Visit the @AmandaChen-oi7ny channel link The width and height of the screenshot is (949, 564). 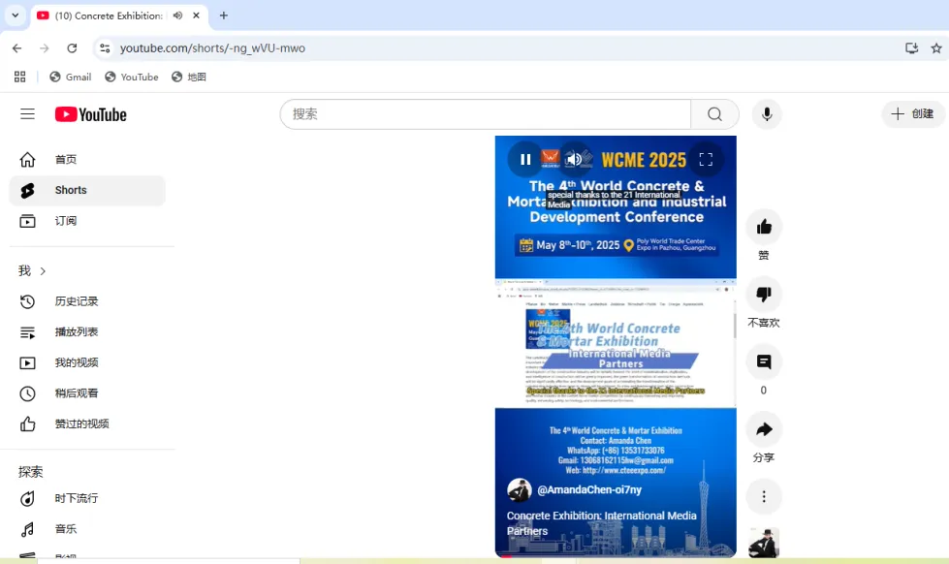(589, 489)
